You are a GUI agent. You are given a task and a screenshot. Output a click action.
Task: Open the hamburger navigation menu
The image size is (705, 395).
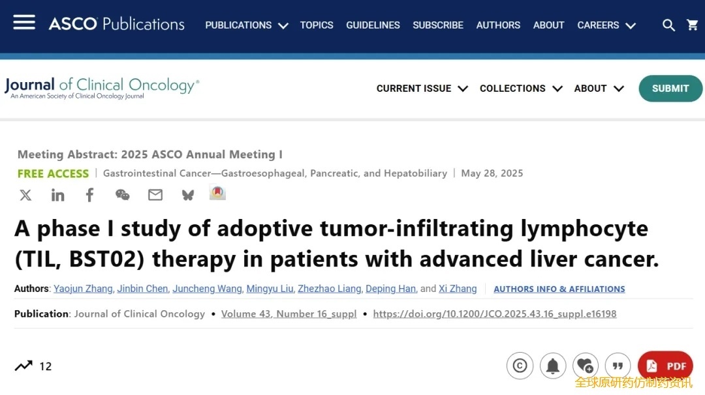point(24,22)
